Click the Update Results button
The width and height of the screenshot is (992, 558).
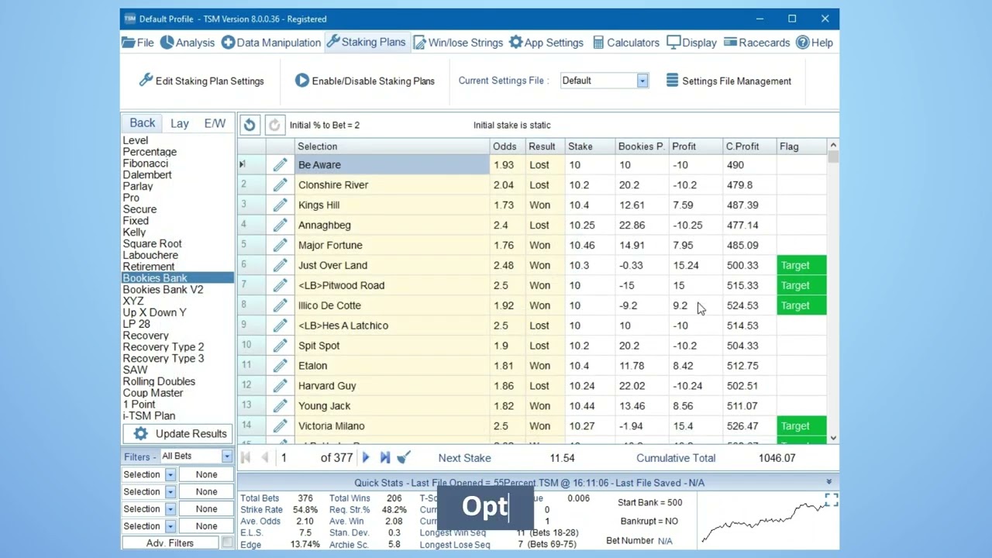click(178, 434)
